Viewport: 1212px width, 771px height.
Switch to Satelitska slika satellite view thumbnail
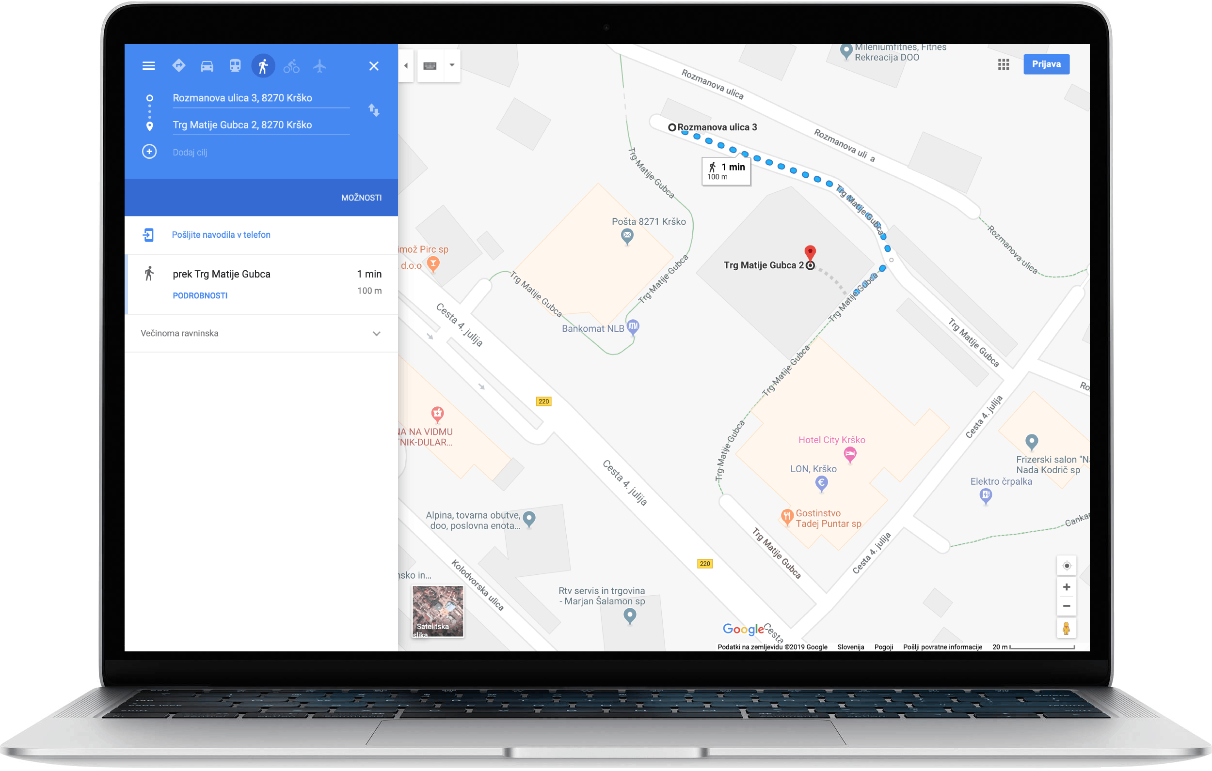tap(437, 611)
